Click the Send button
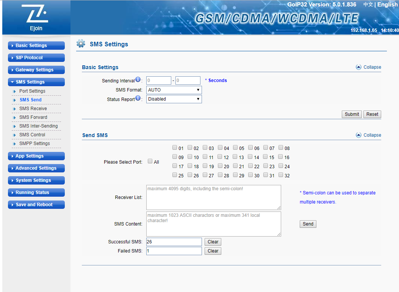This screenshot has height=292, width=399. [x=308, y=224]
